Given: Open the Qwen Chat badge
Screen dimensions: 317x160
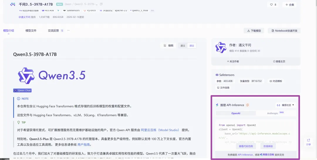Looking at the screenshot, I should pos(22,90).
